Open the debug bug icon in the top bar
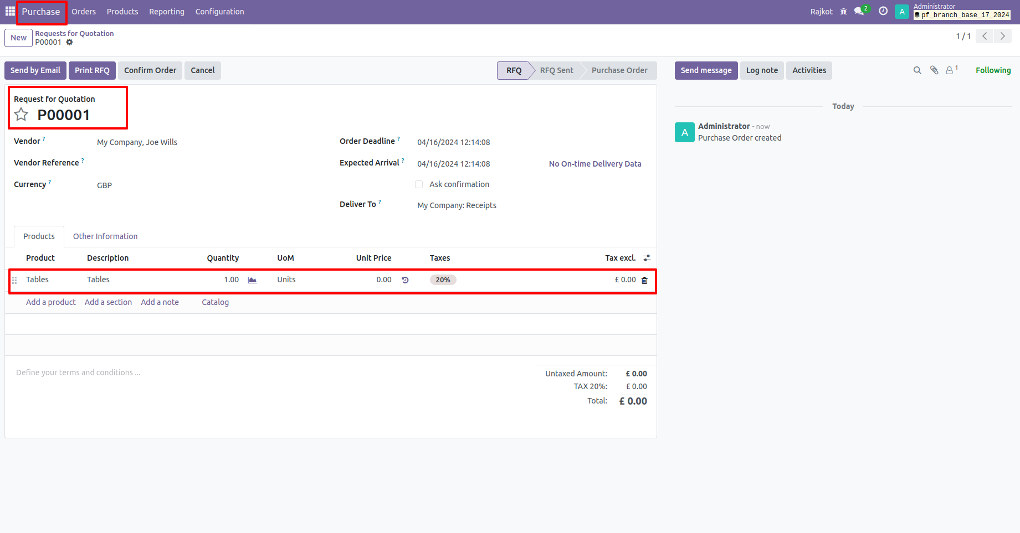Viewport: 1020px width, 533px height. point(843,11)
